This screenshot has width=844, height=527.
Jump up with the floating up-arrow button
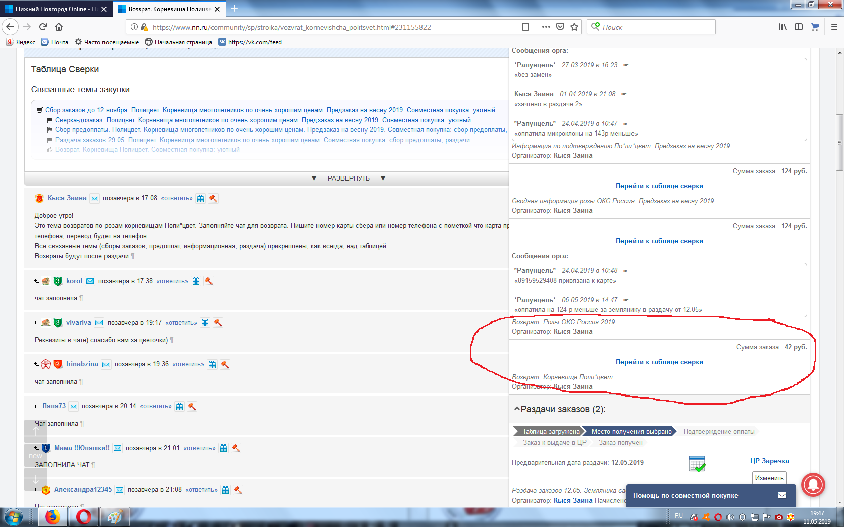click(36, 431)
